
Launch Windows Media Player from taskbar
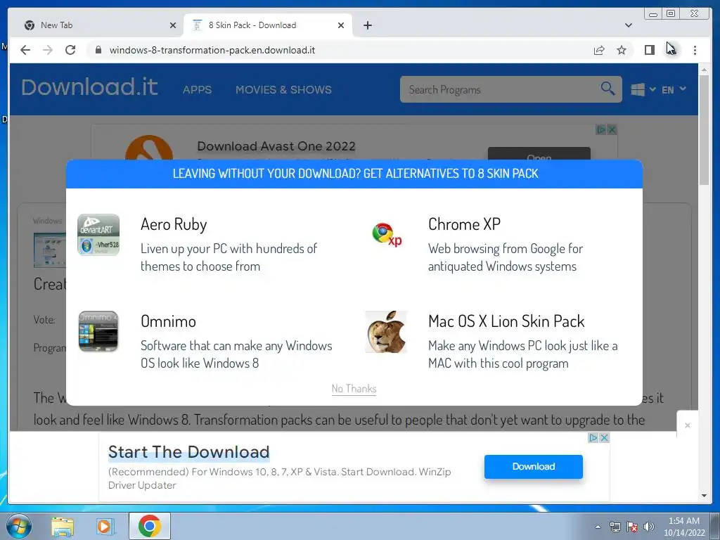pos(105,526)
